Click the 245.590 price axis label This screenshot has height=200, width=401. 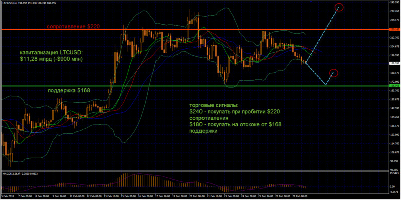[395, 3]
